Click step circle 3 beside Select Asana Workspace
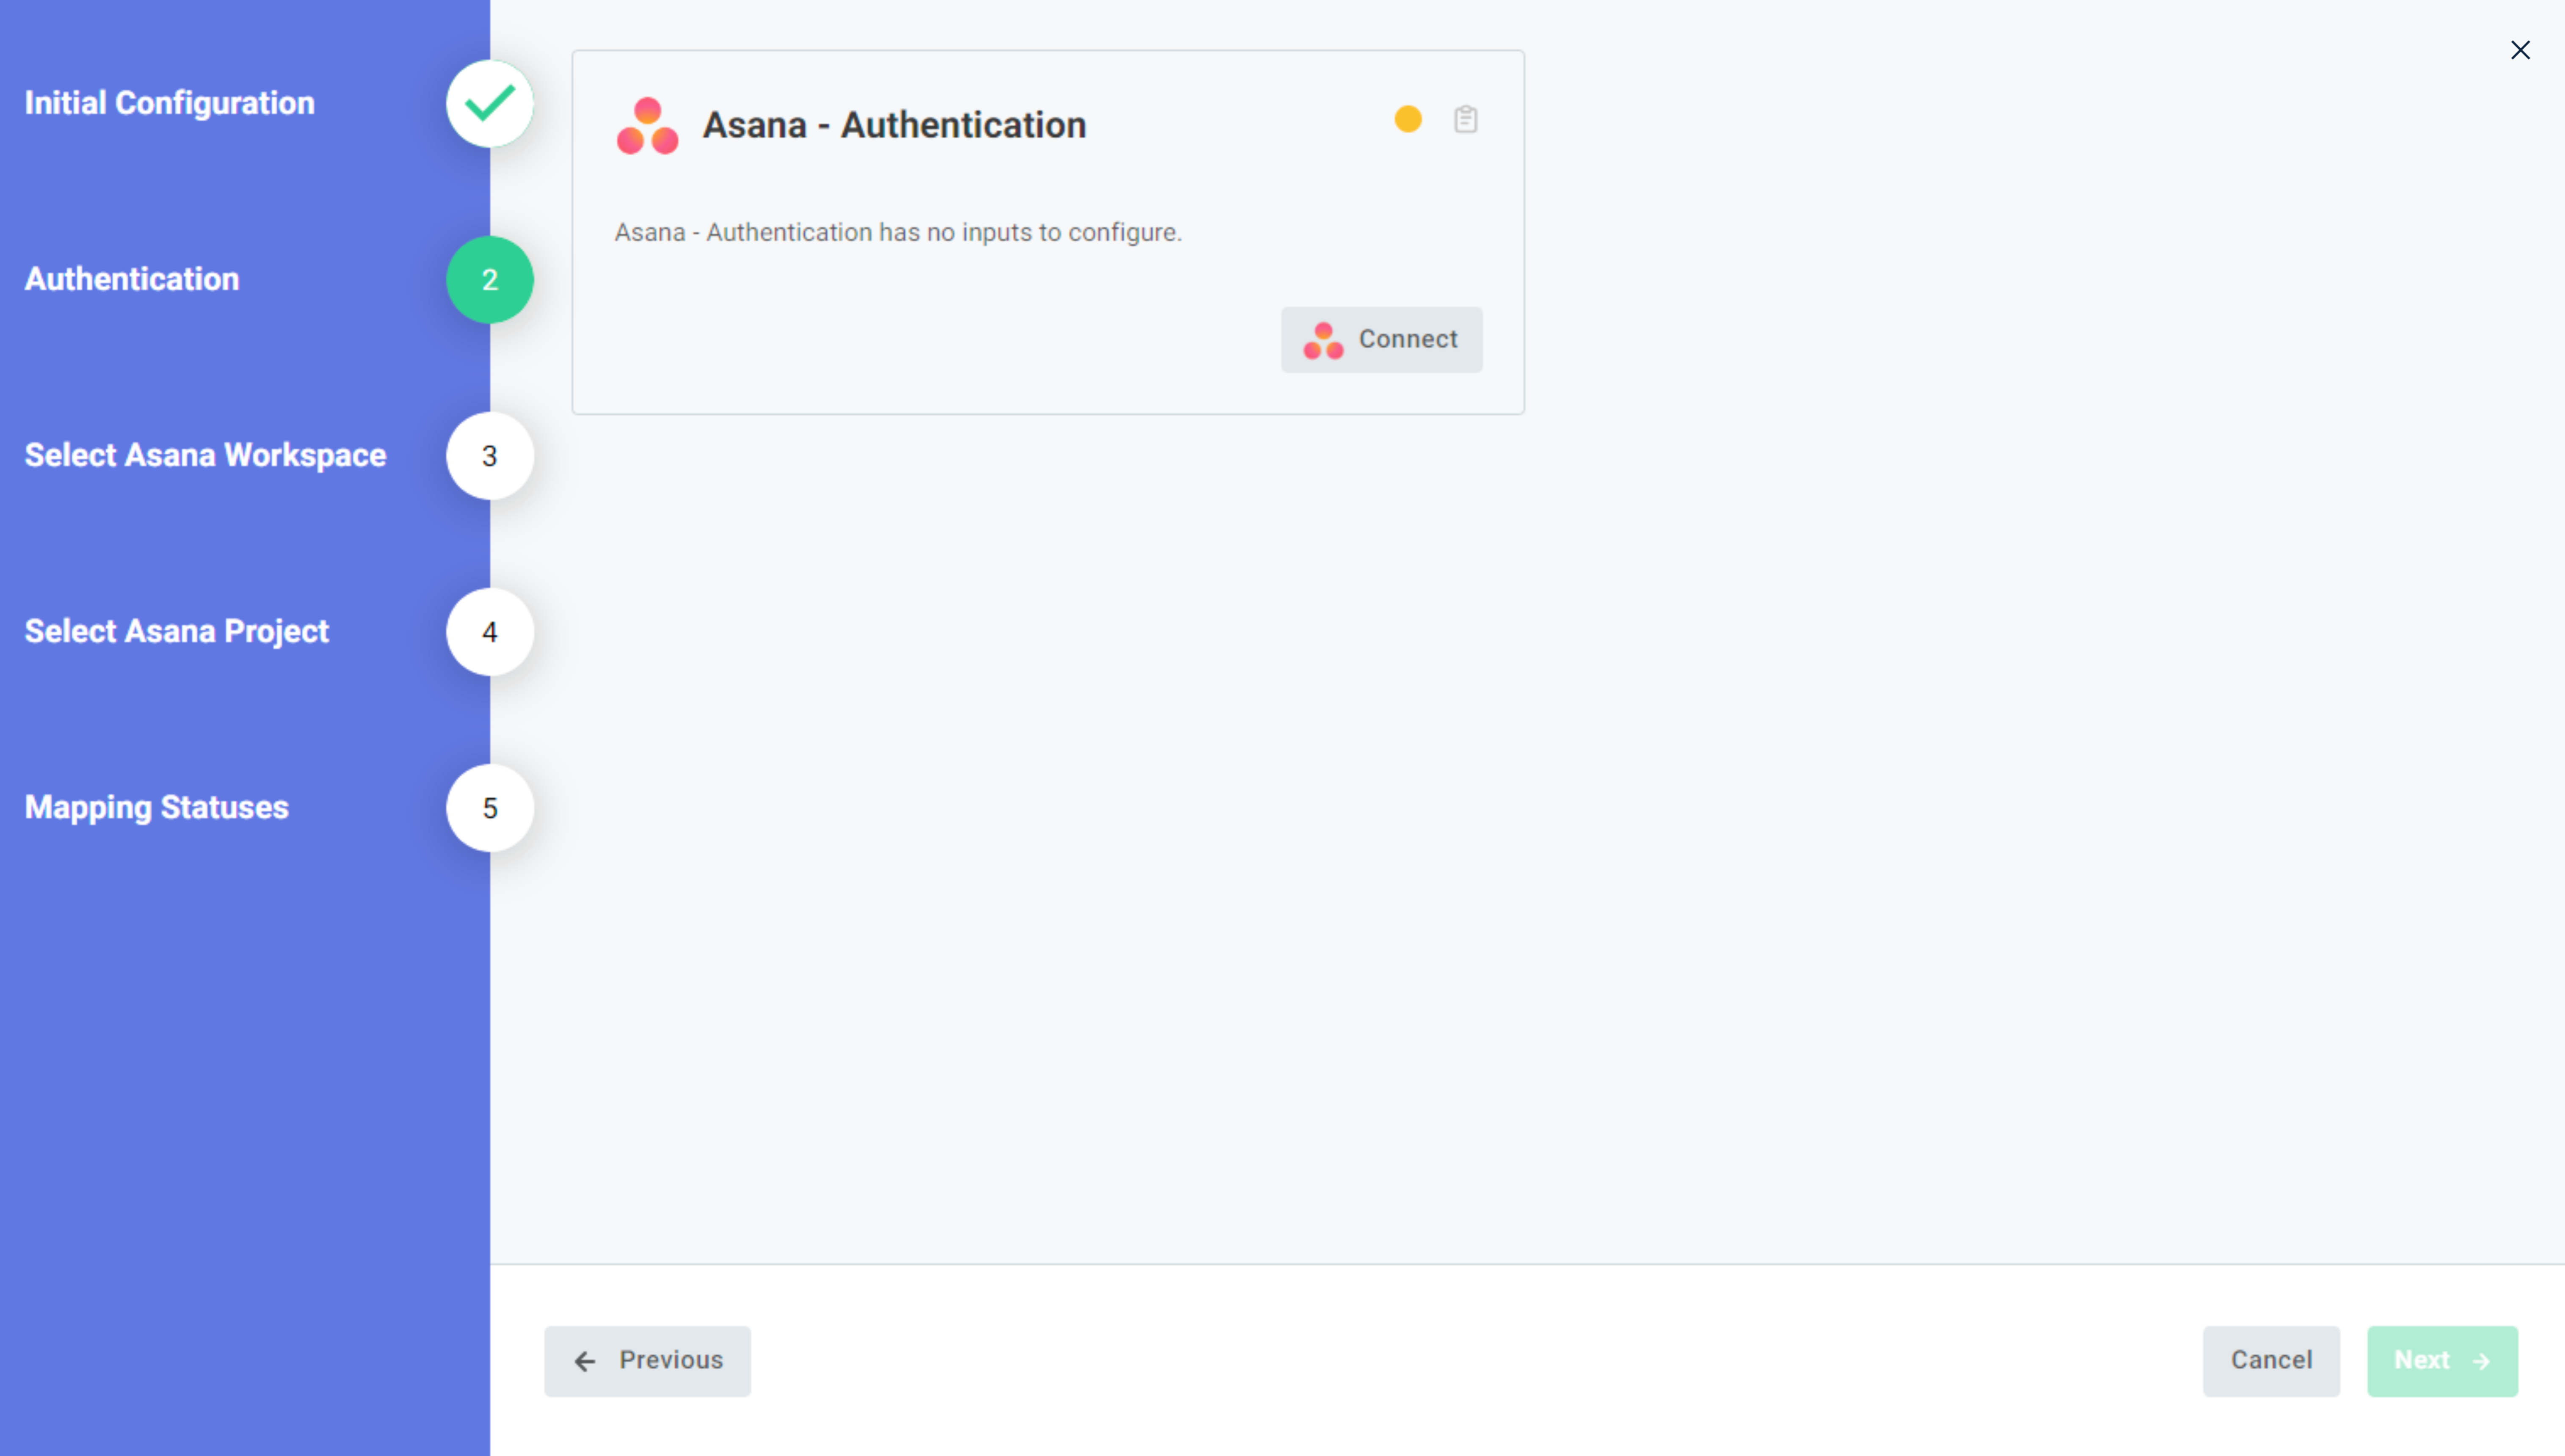Screen dimensions: 2565x1456 (x=489, y=456)
